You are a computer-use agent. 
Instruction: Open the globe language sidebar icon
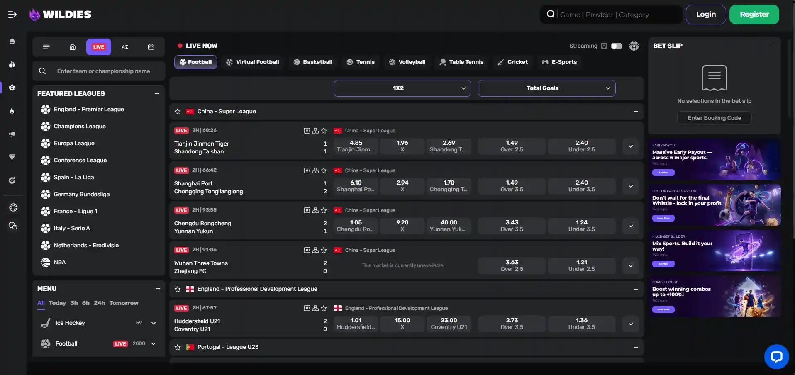click(13, 207)
